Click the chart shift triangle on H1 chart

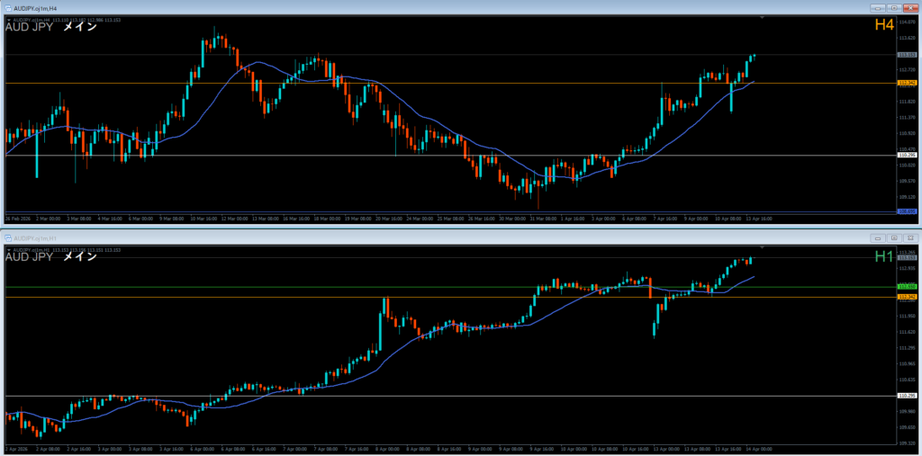pos(763,246)
